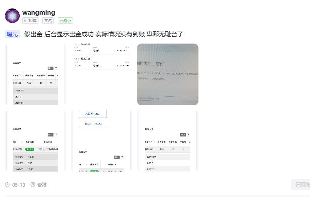The image size is (310, 197).
Task: Click the green 已验证 badge
Action: (x=65, y=21)
